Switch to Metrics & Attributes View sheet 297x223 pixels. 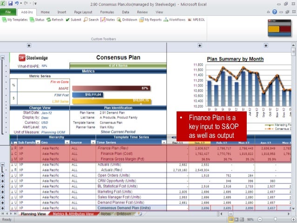tap(73, 214)
